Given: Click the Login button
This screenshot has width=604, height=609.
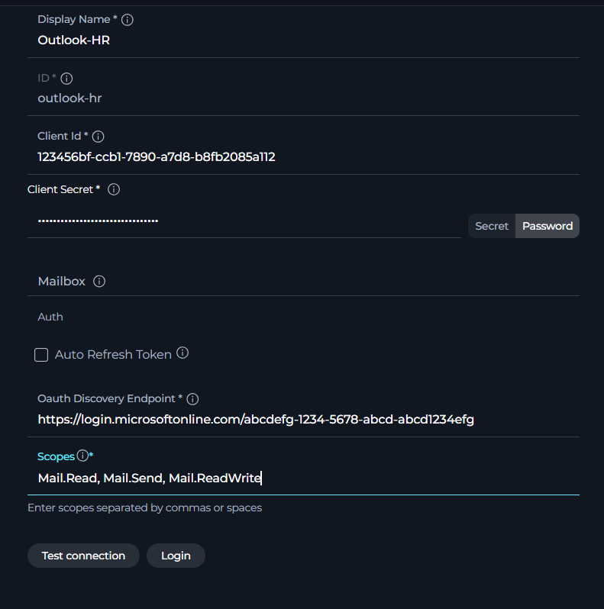Looking at the screenshot, I should (176, 556).
